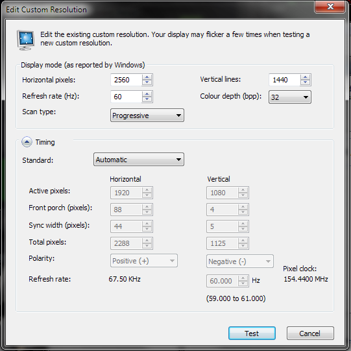Click up arrow of horizontal Active pixels
Image resolution: width=351 pixels, height=351 pixels.
click(147, 190)
